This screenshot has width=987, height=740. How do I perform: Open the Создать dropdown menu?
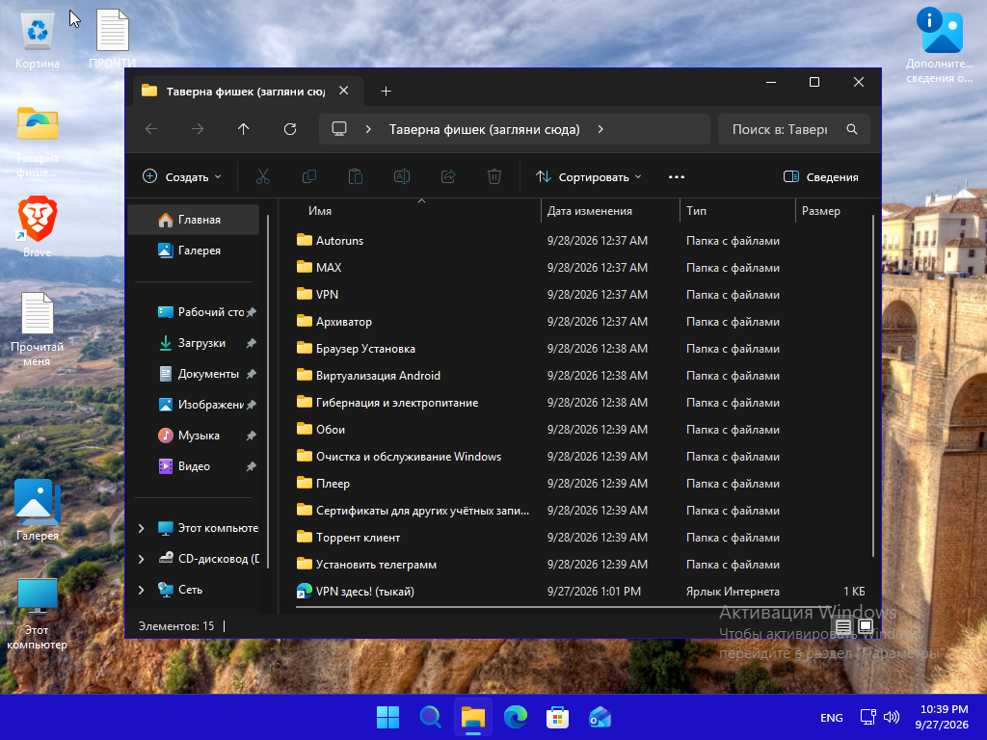click(182, 177)
